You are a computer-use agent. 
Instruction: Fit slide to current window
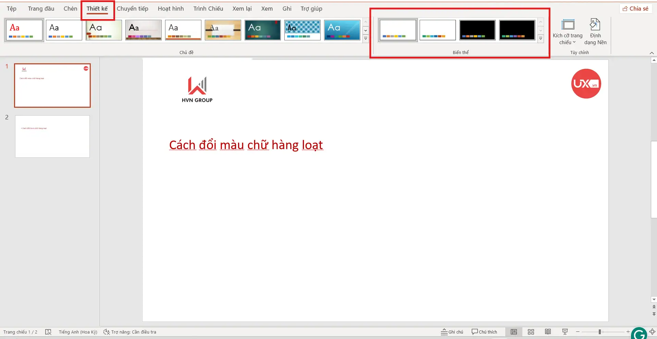pos(653,332)
